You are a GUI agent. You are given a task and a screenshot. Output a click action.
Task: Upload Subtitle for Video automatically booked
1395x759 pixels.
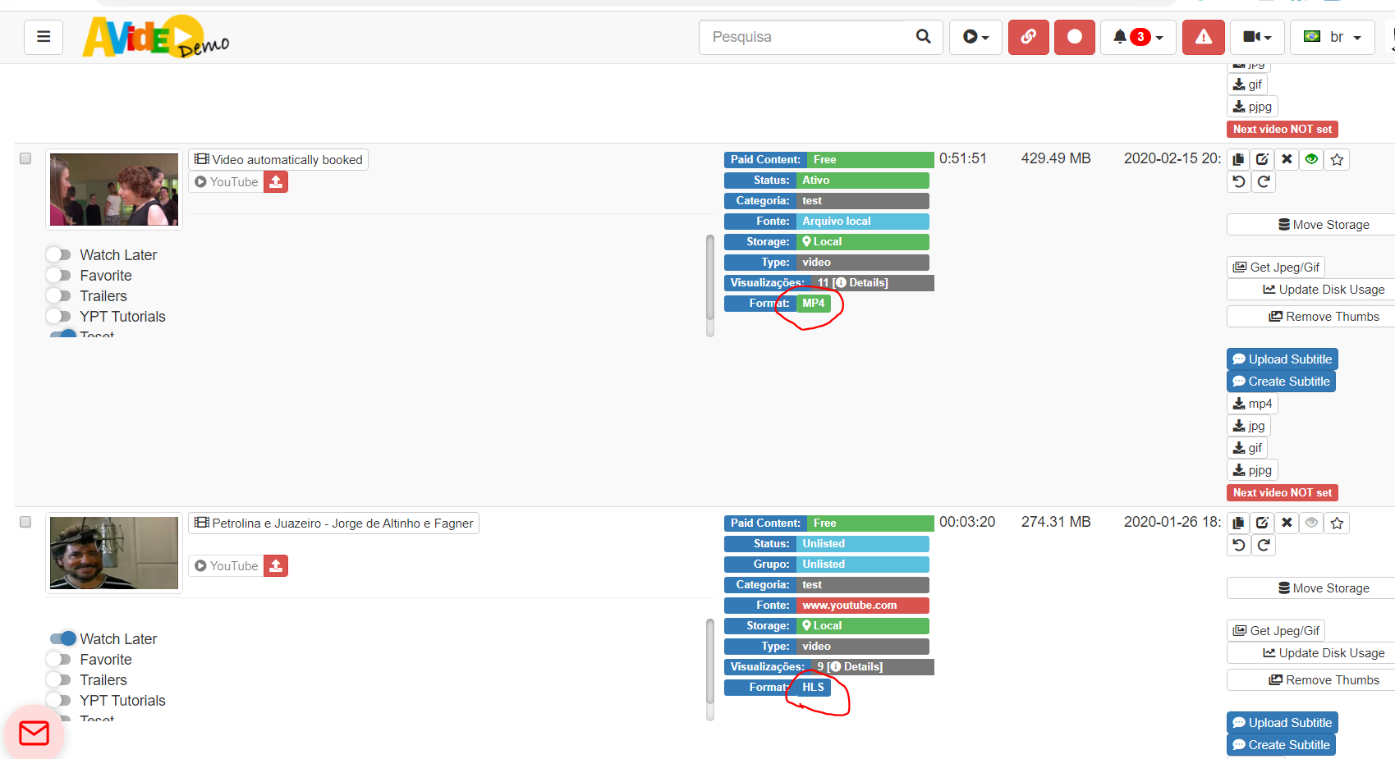tap(1283, 359)
